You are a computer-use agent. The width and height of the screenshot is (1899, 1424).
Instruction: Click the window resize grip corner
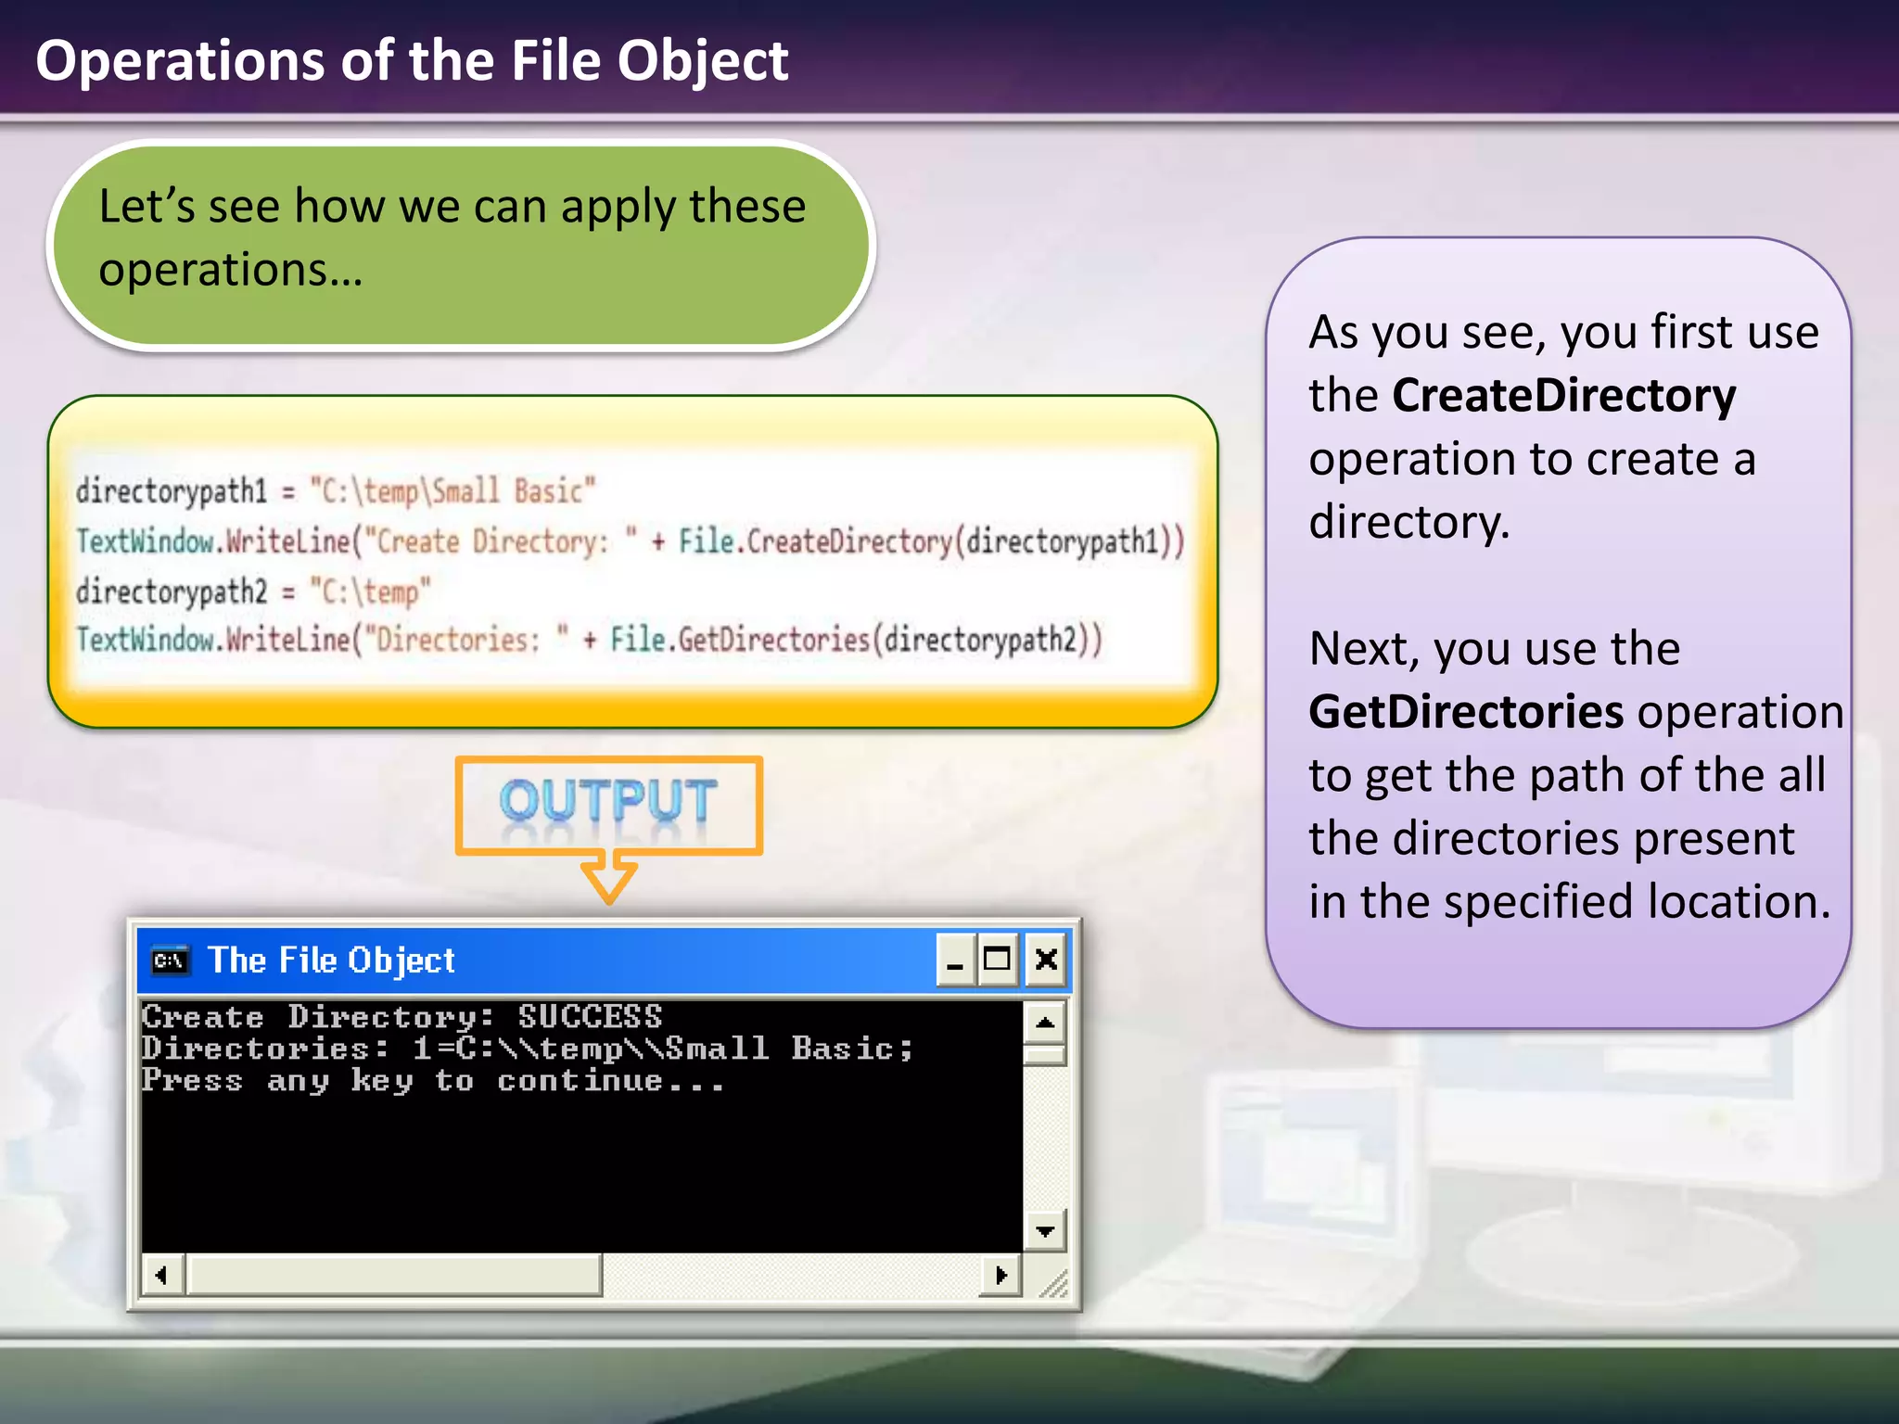click(1052, 1283)
